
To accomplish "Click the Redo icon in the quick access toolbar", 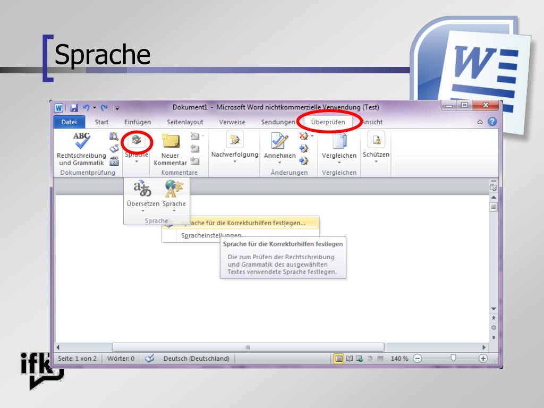I will (104, 108).
